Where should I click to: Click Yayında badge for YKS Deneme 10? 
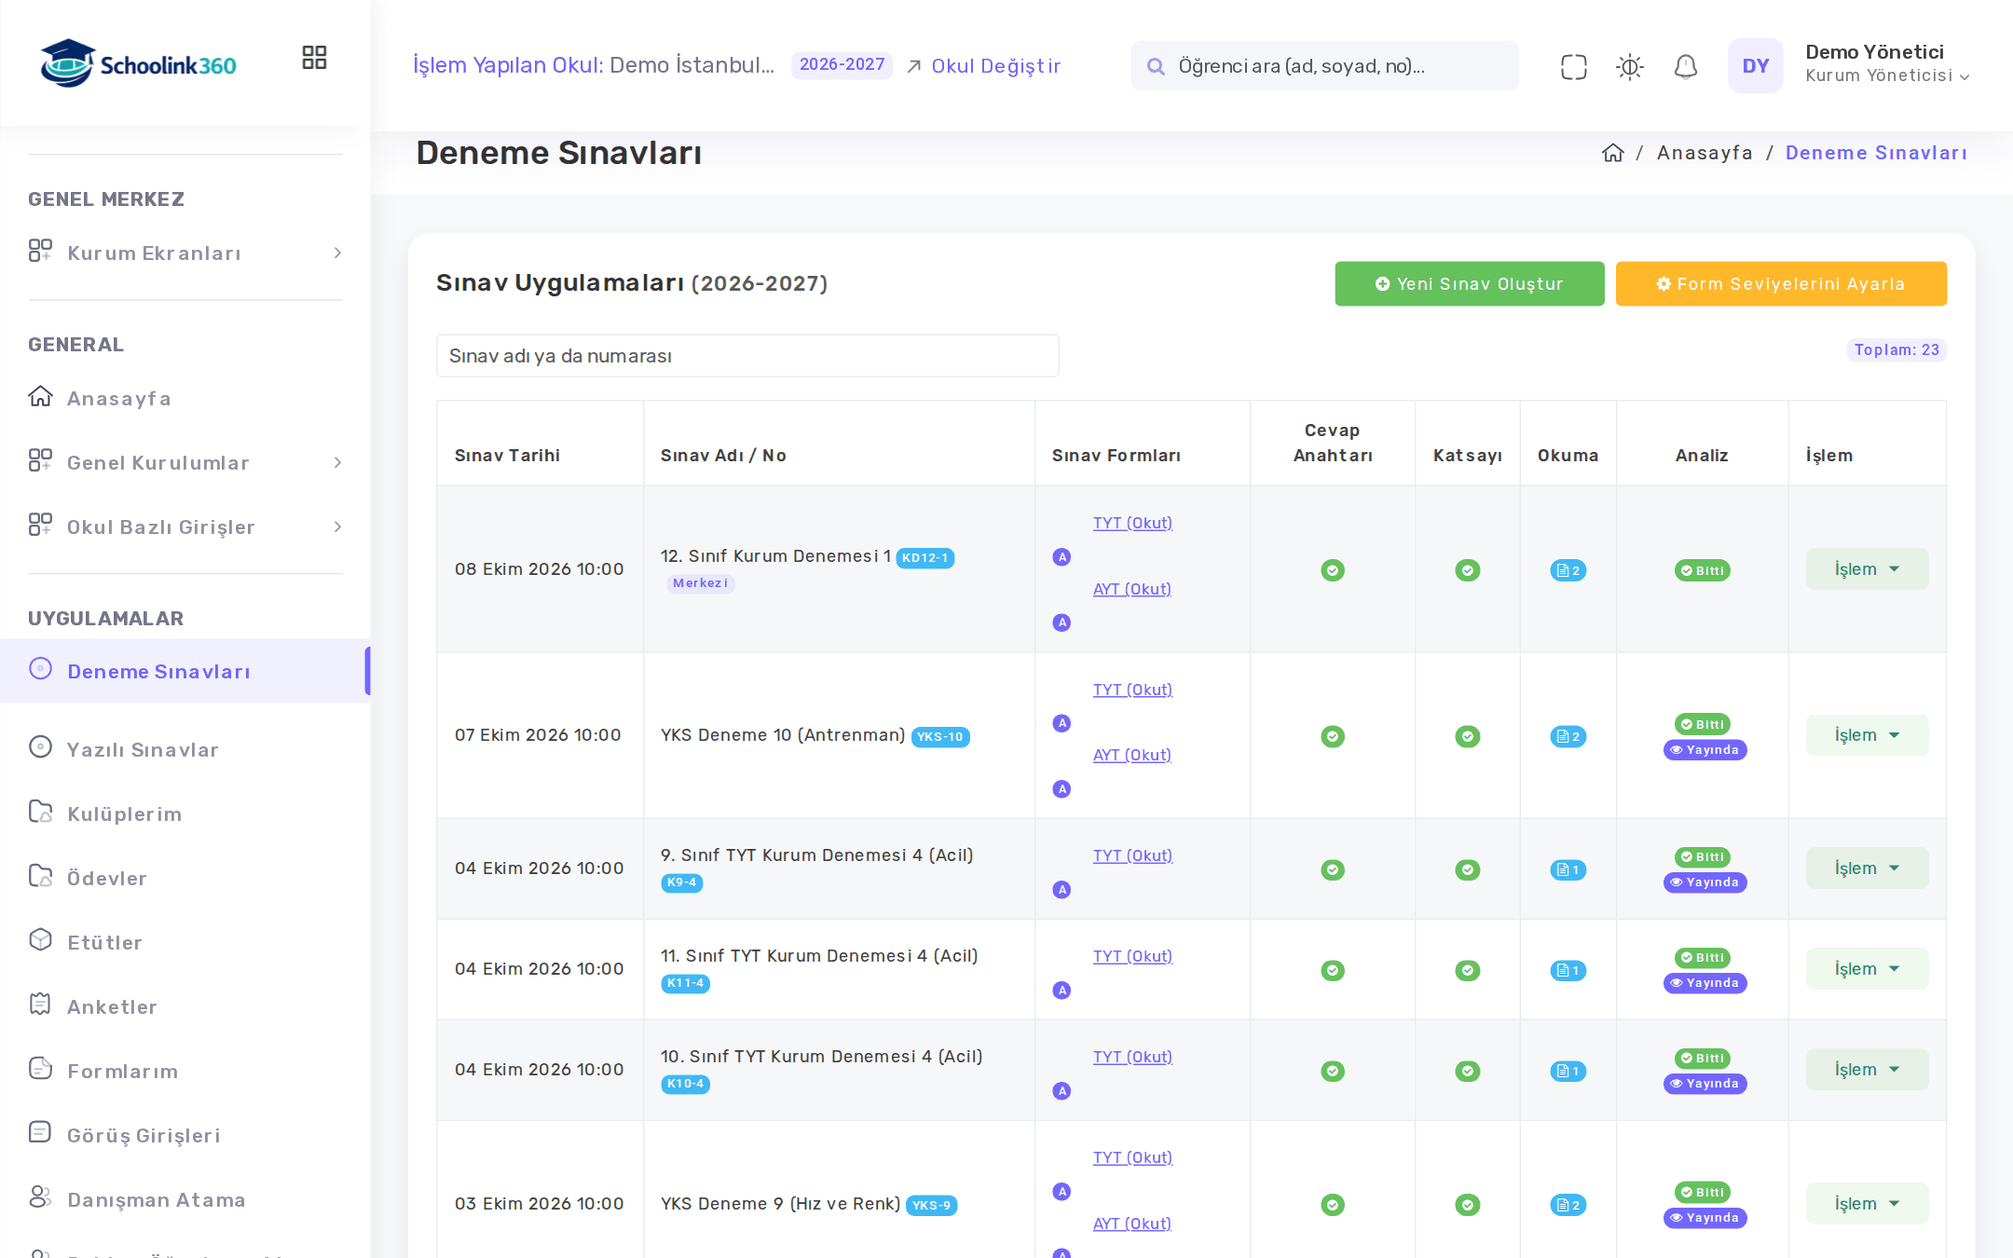1705,750
